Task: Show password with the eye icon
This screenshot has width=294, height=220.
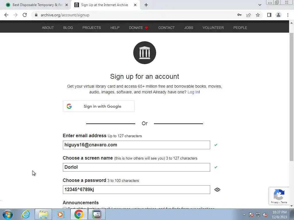Action: tap(217, 190)
